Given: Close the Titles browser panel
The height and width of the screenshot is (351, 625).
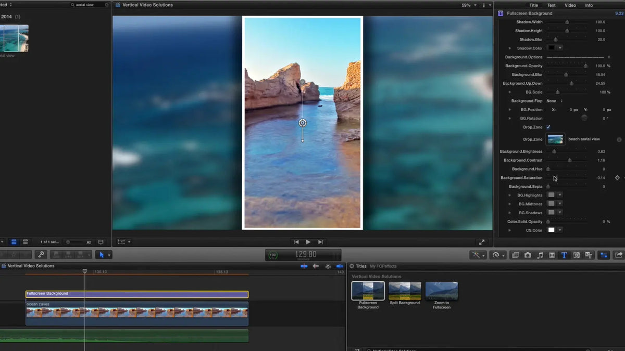Looking at the screenshot, I should pyautogui.click(x=351, y=266).
